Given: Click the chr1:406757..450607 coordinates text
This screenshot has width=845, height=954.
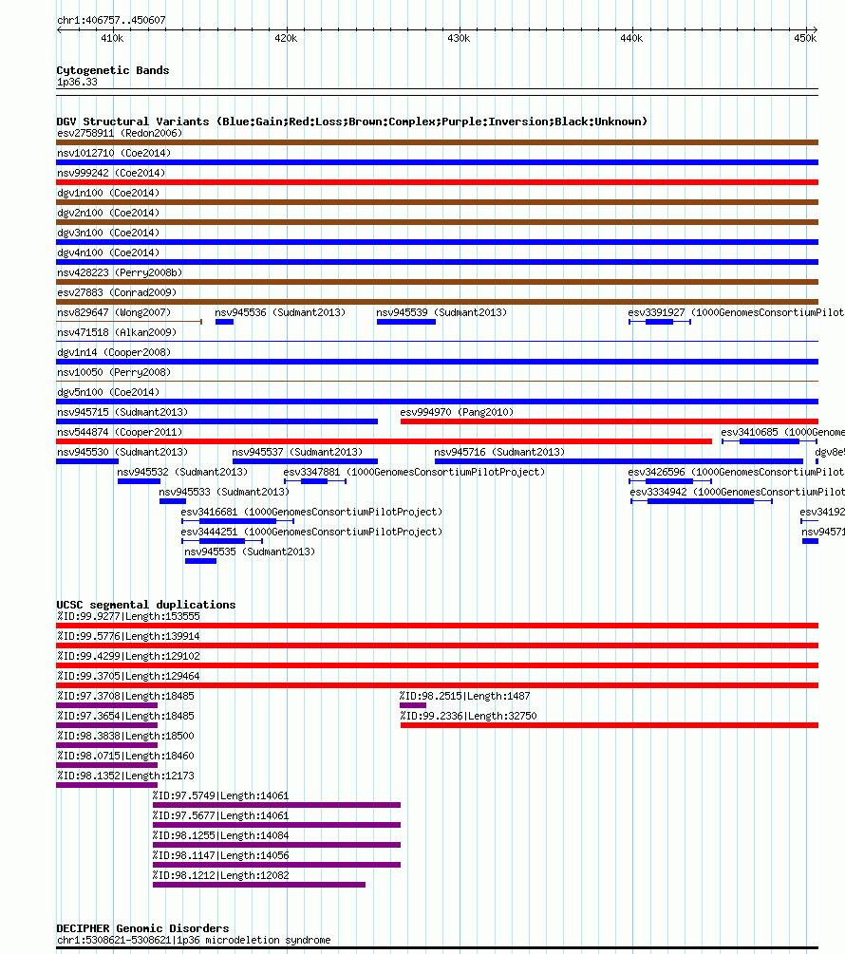Looking at the screenshot, I should [111, 20].
